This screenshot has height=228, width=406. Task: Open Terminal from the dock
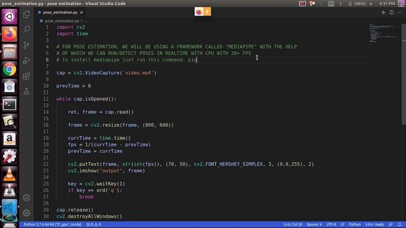(10, 104)
